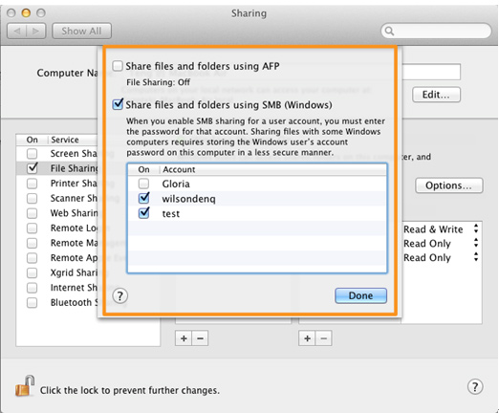Enable Share files and folders using AFP
Viewport: 499px width, 413px height.
118,66
